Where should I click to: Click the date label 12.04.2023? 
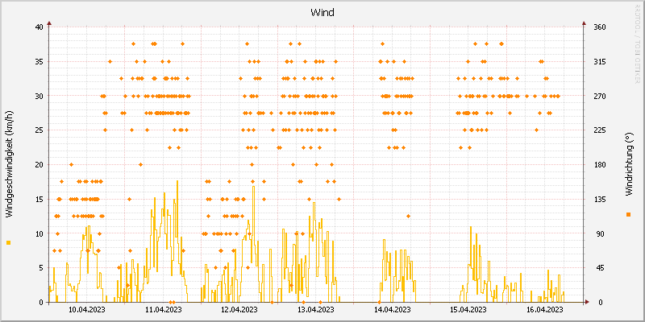pyautogui.click(x=239, y=309)
